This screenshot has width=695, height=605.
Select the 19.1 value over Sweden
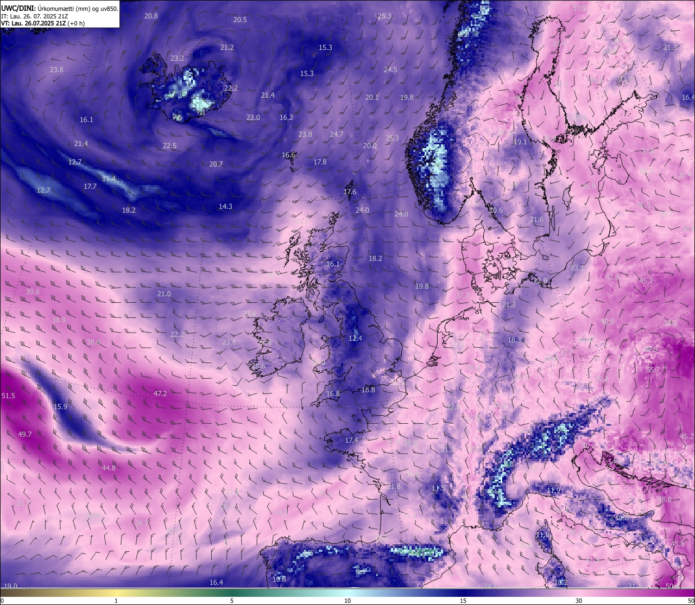520,142
